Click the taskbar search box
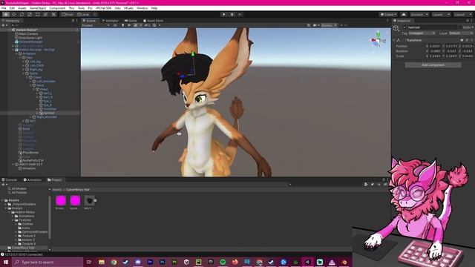Viewport: 475px width, 267px height. [47, 262]
